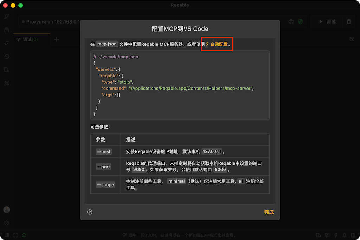Select the mcp.json filename chip
The width and height of the screenshot is (360, 240).
tap(107, 44)
